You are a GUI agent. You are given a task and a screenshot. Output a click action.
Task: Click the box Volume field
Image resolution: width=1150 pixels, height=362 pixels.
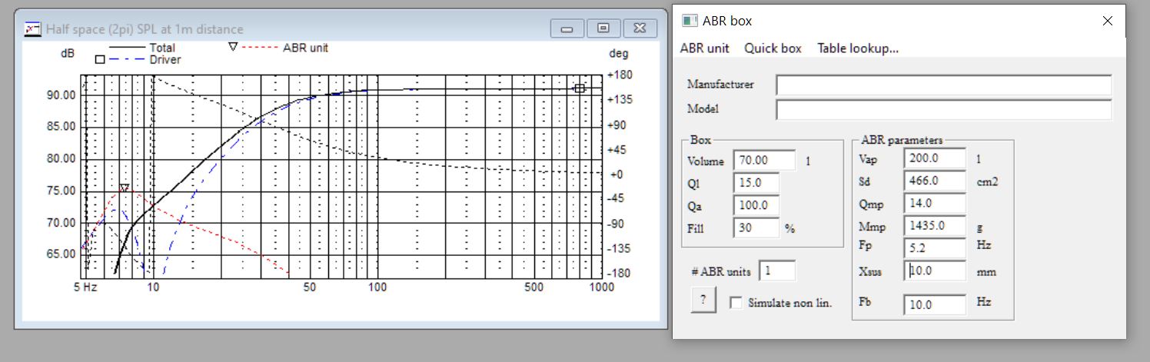(x=765, y=161)
